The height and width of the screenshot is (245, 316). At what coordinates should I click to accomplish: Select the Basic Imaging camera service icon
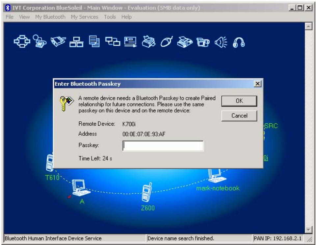click(203, 42)
